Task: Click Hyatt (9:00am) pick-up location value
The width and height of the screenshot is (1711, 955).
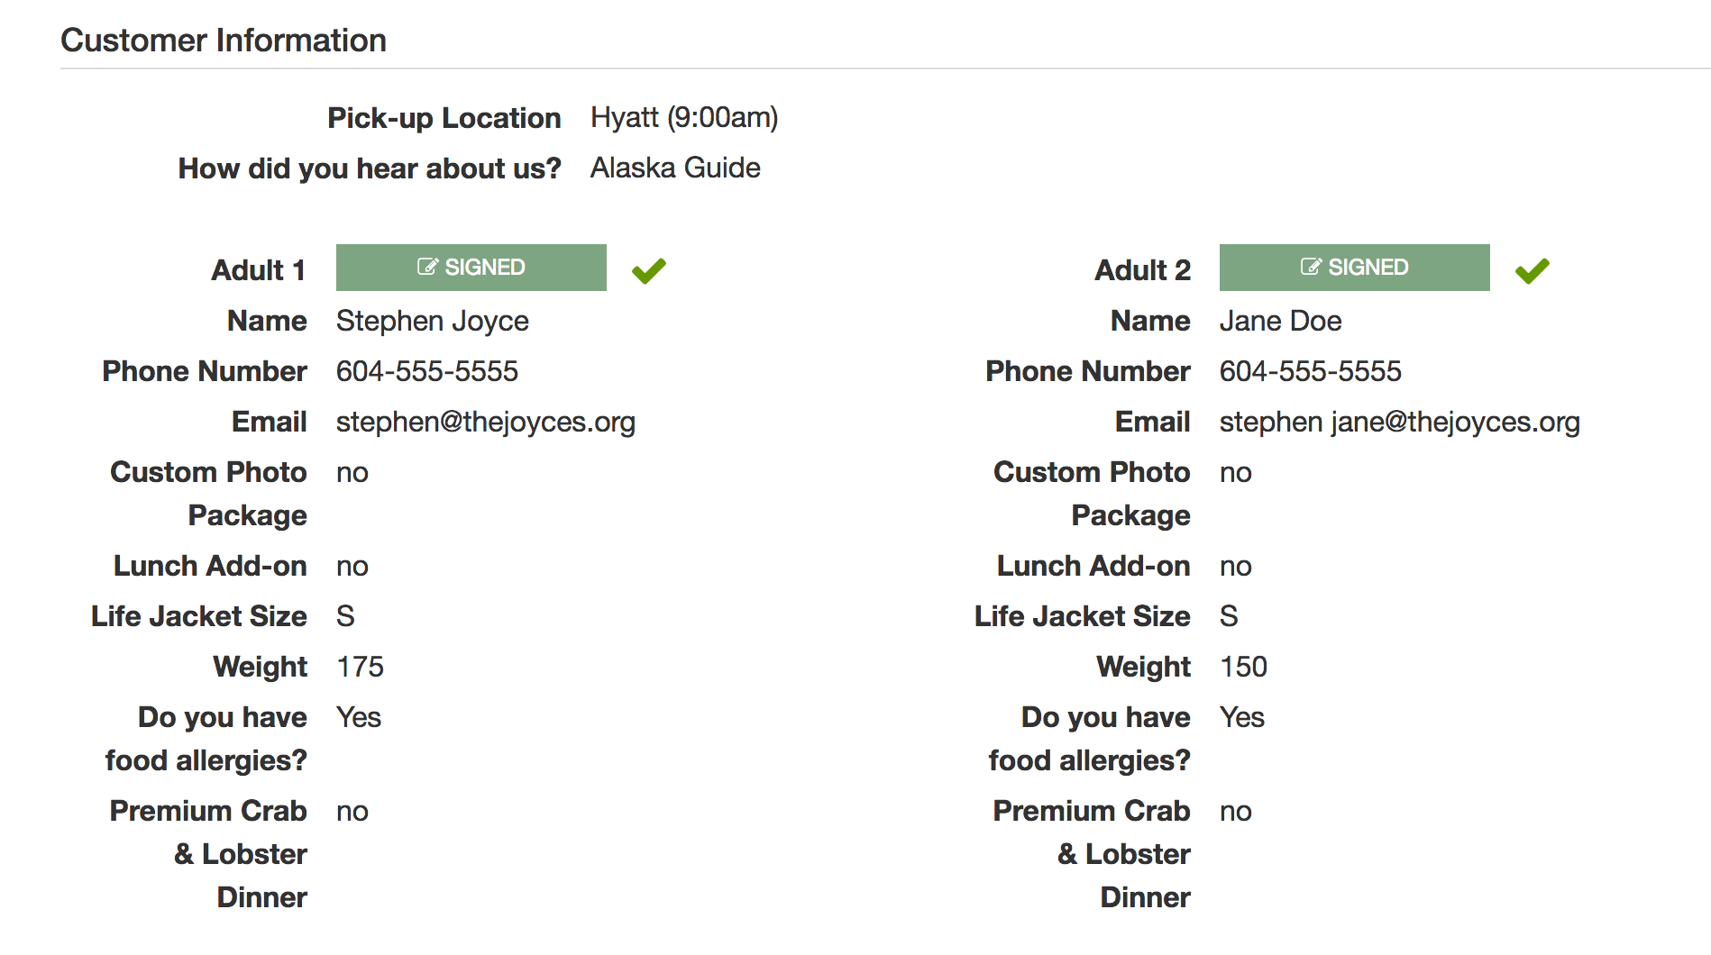Action: pos(683,118)
